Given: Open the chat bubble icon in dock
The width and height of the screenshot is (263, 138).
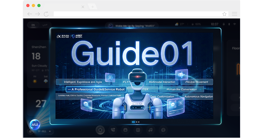Looking at the screenshot, I should point(163,130).
